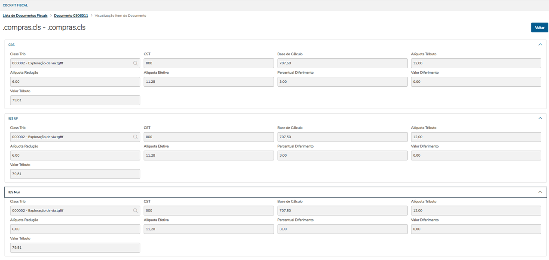The width and height of the screenshot is (549, 260).
Task: Go to Documento 0306011 breadcrumb
Action: [71, 16]
